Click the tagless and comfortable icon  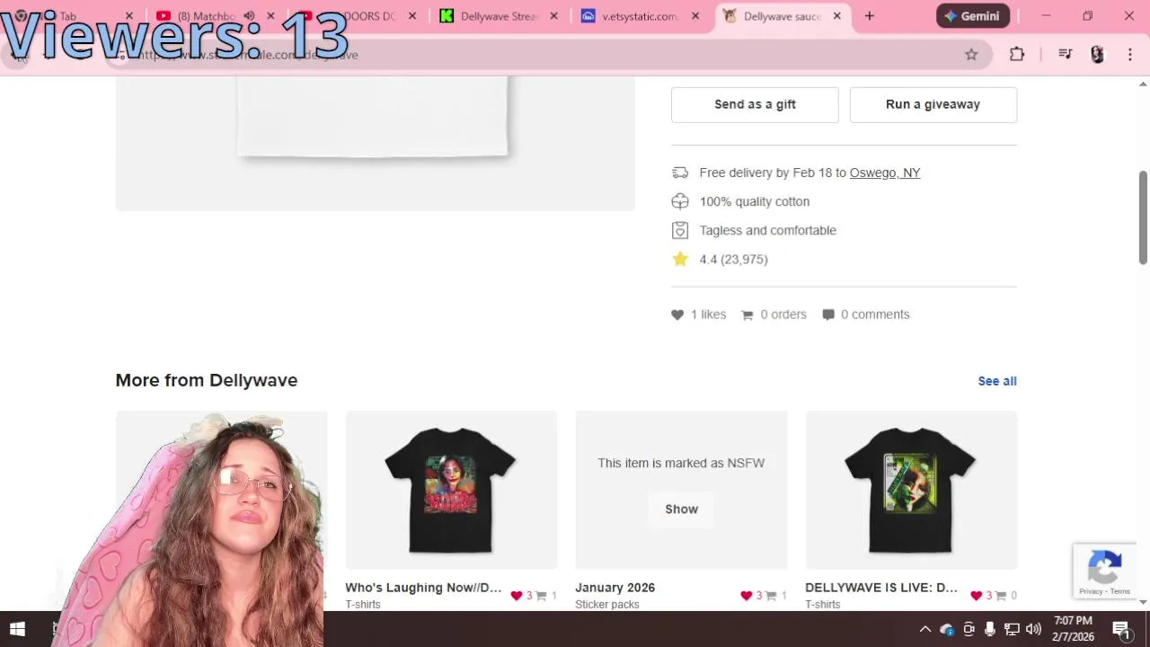tap(680, 230)
